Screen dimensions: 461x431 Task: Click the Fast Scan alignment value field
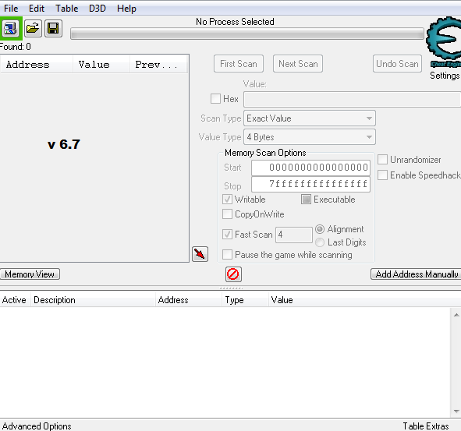coord(294,235)
